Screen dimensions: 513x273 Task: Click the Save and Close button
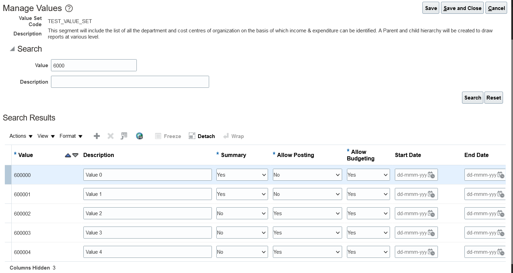click(x=462, y=8)
